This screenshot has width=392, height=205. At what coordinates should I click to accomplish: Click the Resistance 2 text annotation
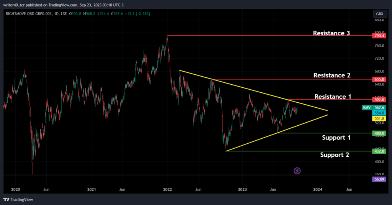pos(332,75)
